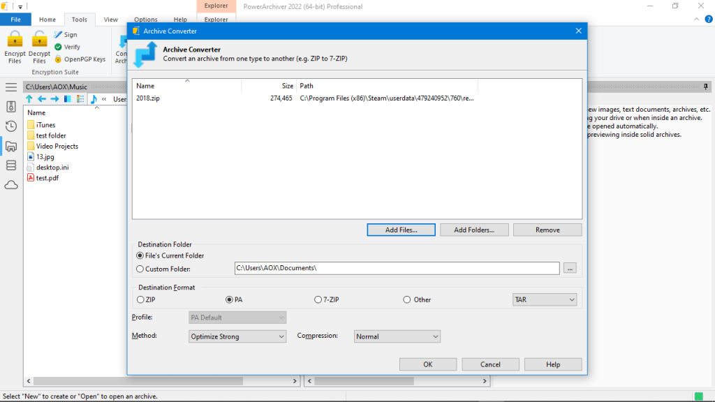Open the Compression dropdown showing Normal
Viewport: 715px width, 402px height.
pyautogui.click(x=397, y=336)
